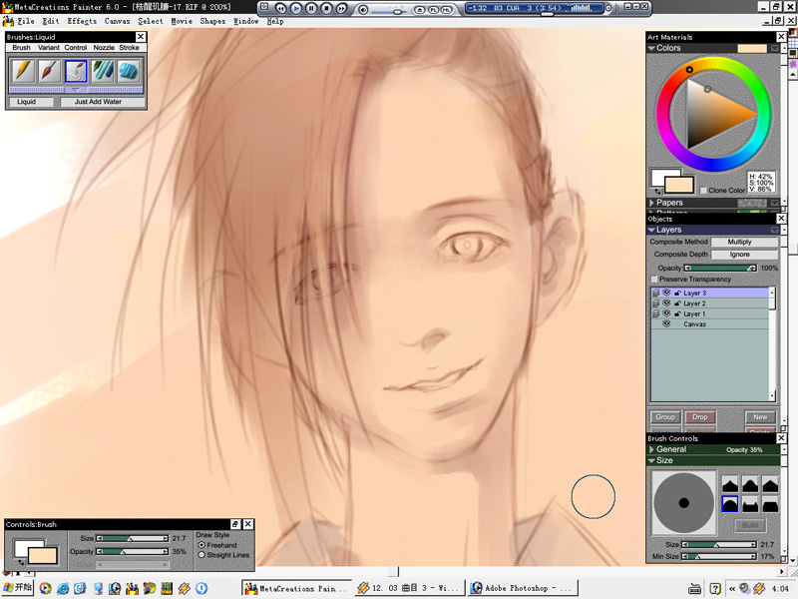Pause the media player
This screenshot has width=798, height=599.
pyautogui.click(x=311, y=8)
